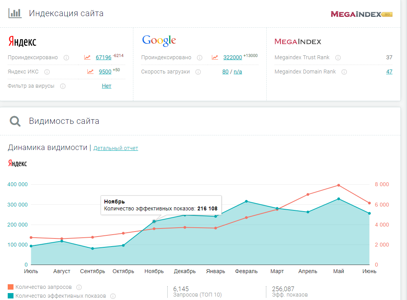Click the Яндекс logo in indexing panel
Image resolution: width=407 pixels, height=300 pixels.
coord(22,42)
